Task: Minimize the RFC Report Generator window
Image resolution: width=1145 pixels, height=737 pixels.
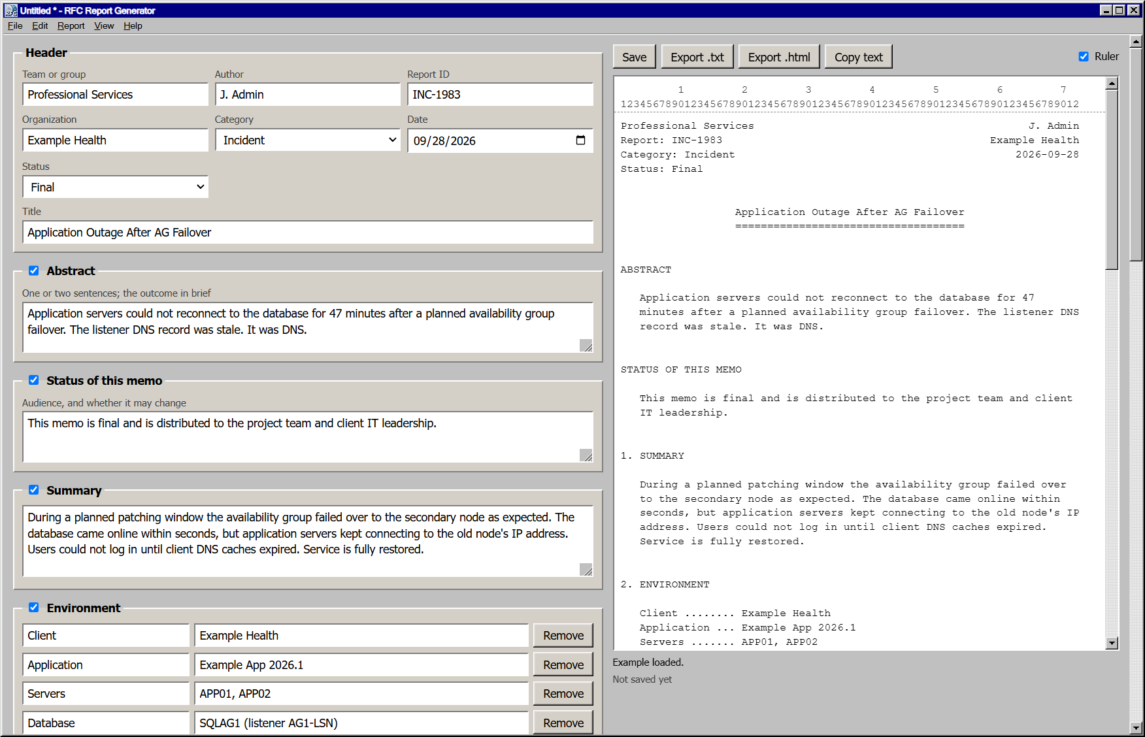Action: click(1106, 10)
